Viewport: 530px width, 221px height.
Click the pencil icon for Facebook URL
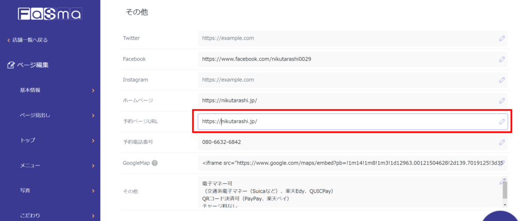(502, 59)
